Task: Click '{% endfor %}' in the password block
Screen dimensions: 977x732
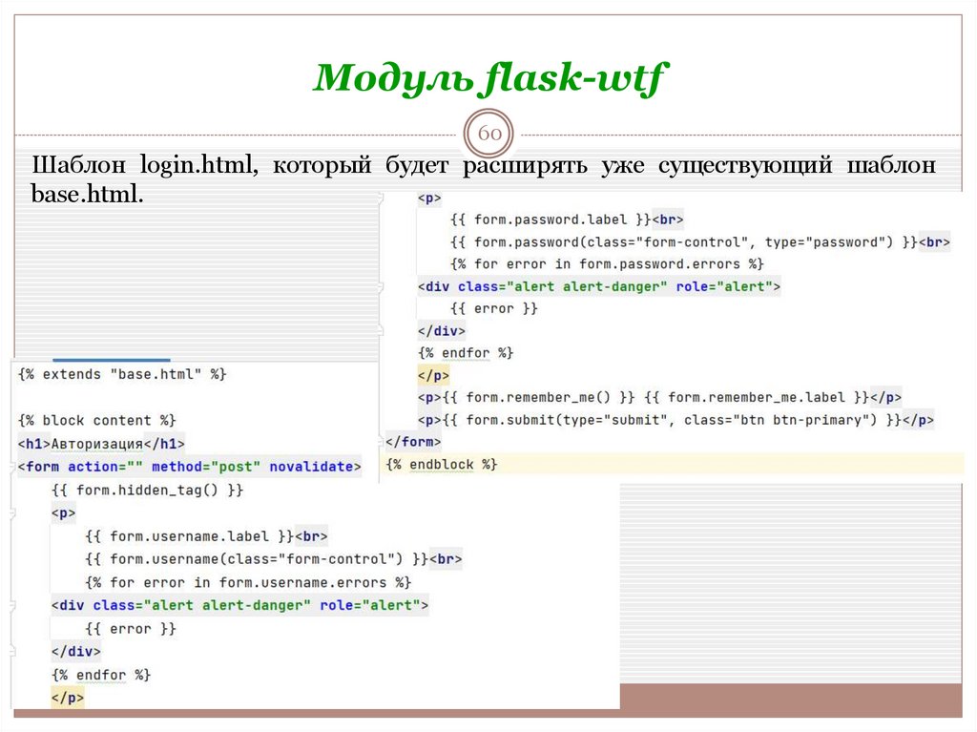Action: [x=466, y=353]
